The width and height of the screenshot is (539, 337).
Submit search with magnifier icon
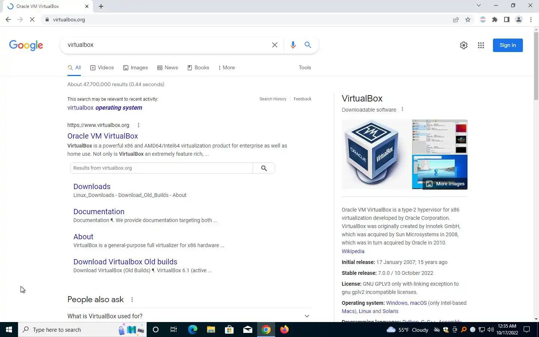308,45
